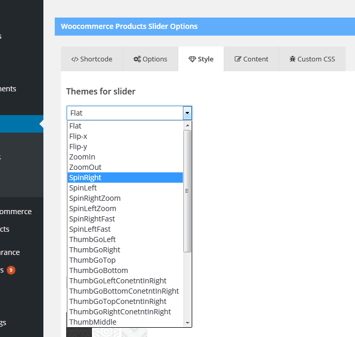Viewport: 355px width, 337px height.
Task: Select ThumbGoBottomConetntInRight option
Action: (x=125, y=291)
